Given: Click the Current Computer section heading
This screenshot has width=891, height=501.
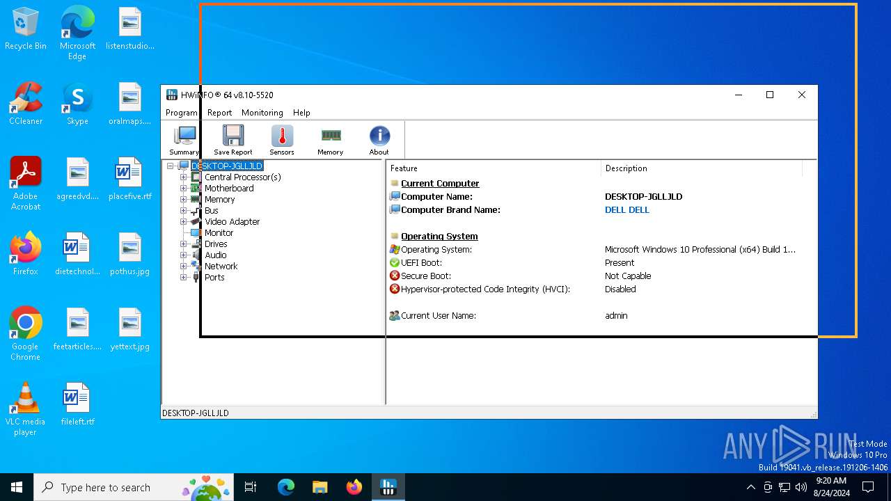Looking at the screenshot, I should point(440,184).
